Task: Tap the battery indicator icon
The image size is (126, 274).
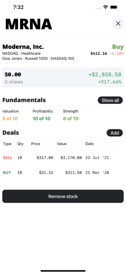Action: tap(114, 7)
